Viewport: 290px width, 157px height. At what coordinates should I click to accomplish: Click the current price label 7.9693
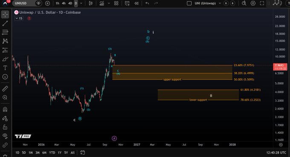click(x=280, y=67)
